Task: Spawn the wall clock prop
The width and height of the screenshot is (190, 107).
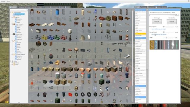Action: (127, 88)
